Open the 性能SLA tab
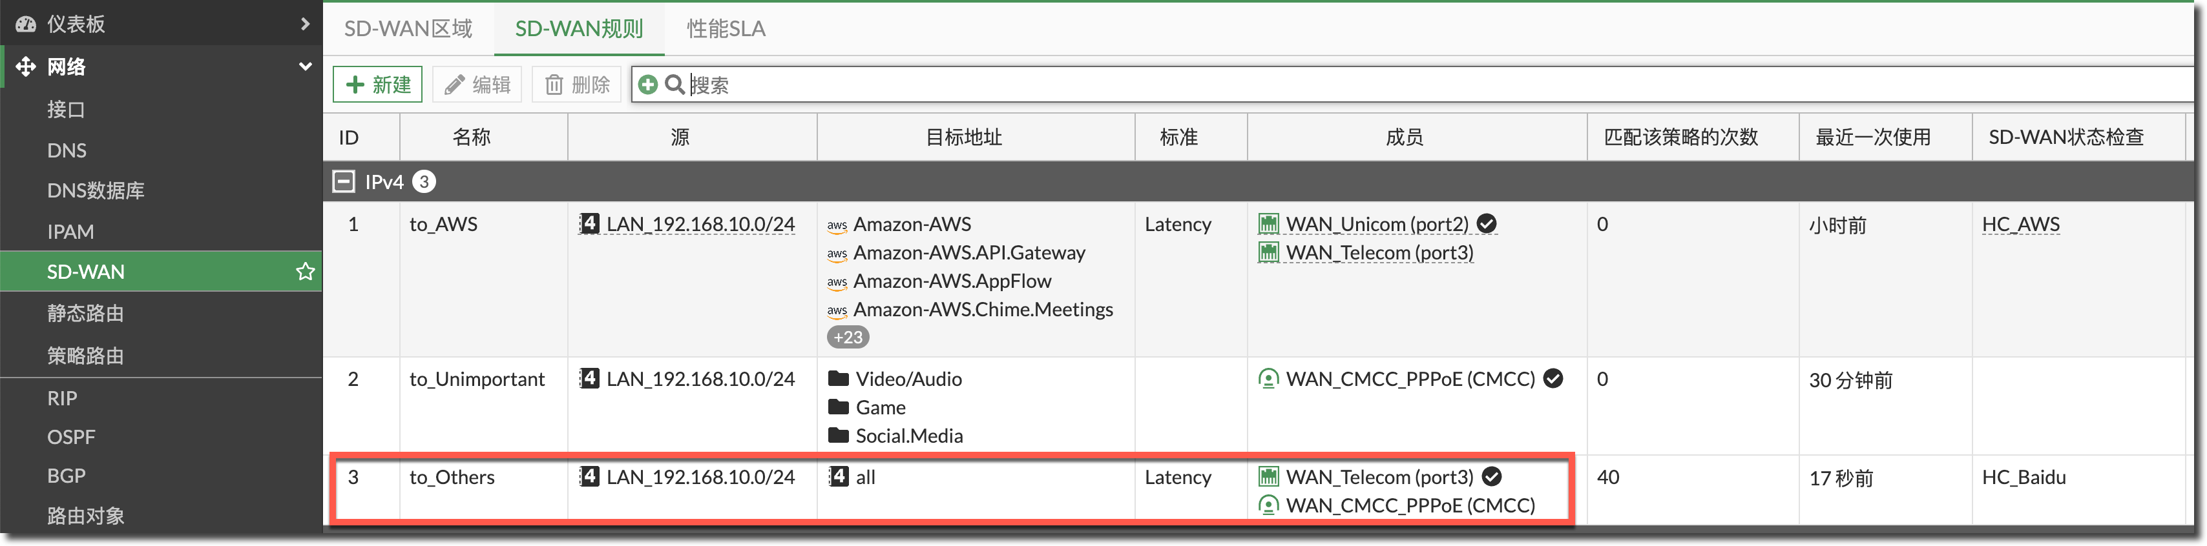Viewport: 2207px width, 546px height. (726, 29)
